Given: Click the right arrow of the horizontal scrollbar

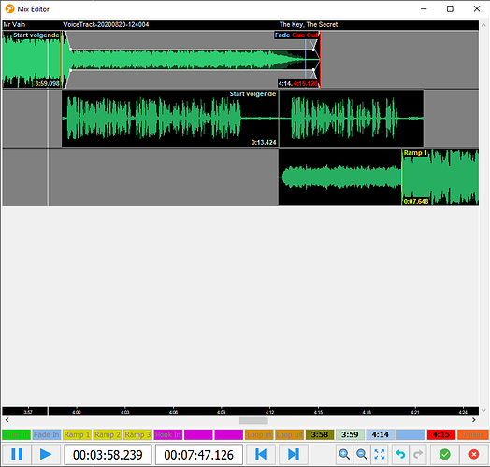Looking at the screenshot, I should click(x=474, y=420).
